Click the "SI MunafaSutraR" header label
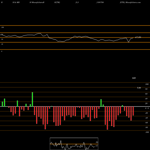The width and height of the screenshot is (150, 150). pos(37,2)
